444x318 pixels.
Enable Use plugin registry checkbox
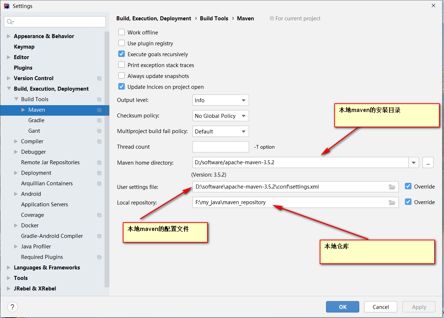(121, 43)
